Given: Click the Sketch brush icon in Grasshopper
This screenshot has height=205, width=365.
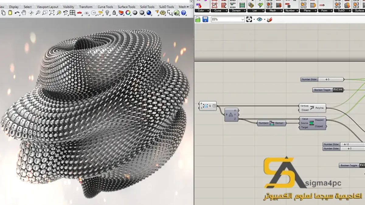Looking at the screenshot, I should [x=269, y=19].
